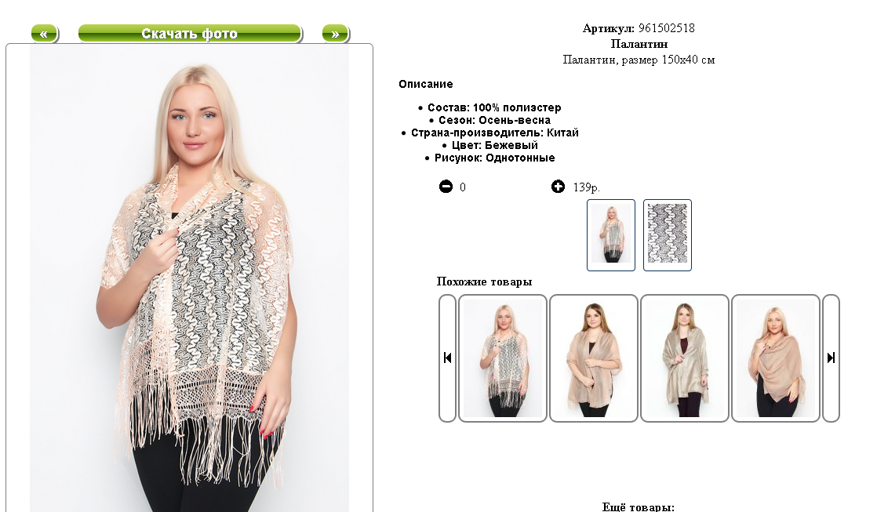The image size is (877, 512).
Task: Open third similar product taupe shawl
Action: (x=685, y=358)
